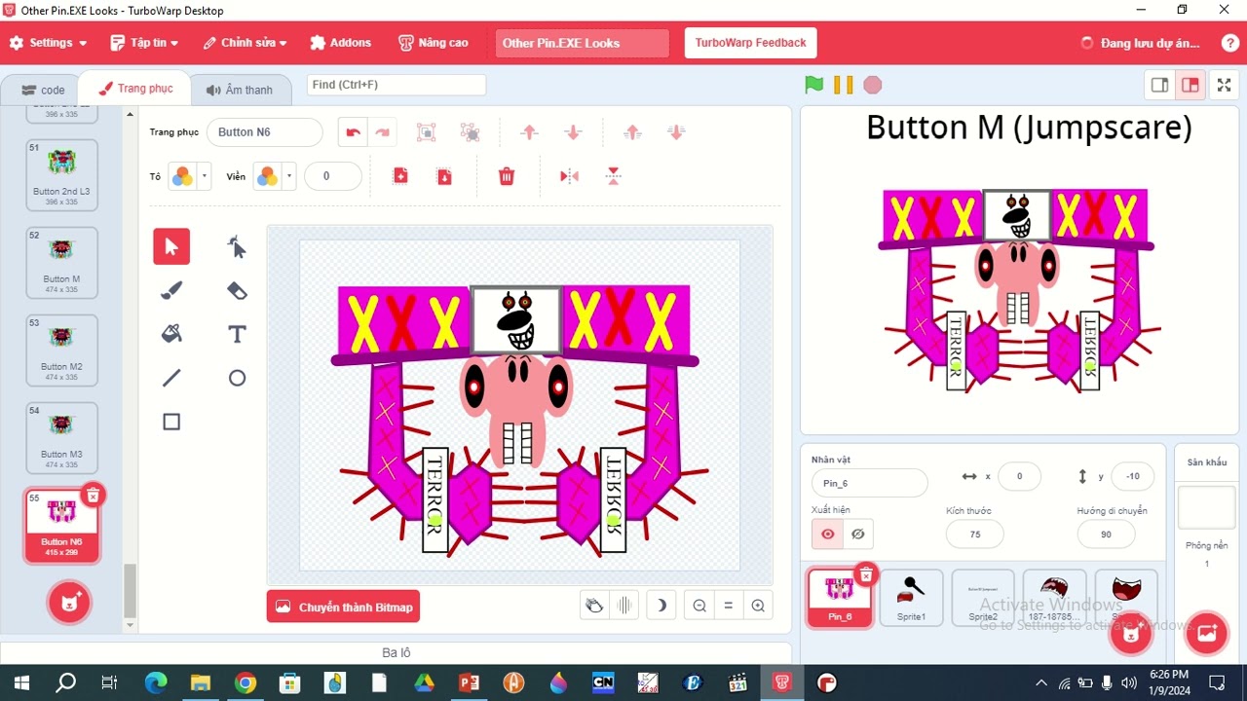Zoom out of the costume canvas

pos(699,606)
